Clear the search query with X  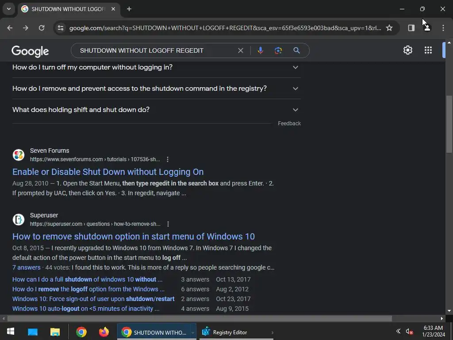[240, 50]
